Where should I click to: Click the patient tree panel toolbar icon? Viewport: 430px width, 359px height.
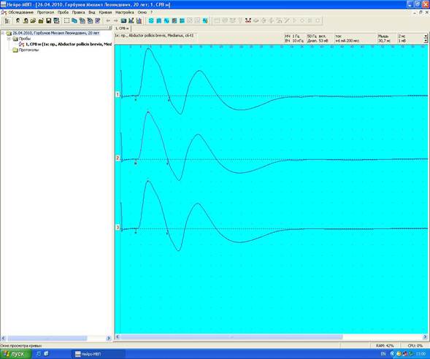pos(7,21)
